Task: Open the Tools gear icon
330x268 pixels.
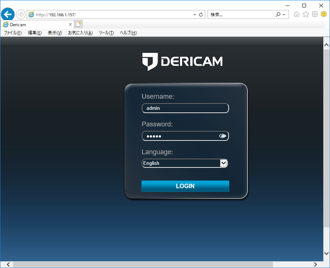Action: 314,14
